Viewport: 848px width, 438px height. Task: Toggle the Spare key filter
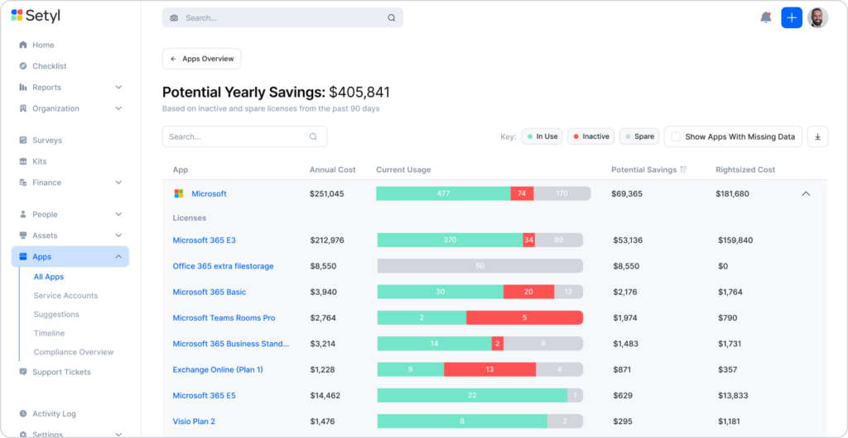[638, 136]
